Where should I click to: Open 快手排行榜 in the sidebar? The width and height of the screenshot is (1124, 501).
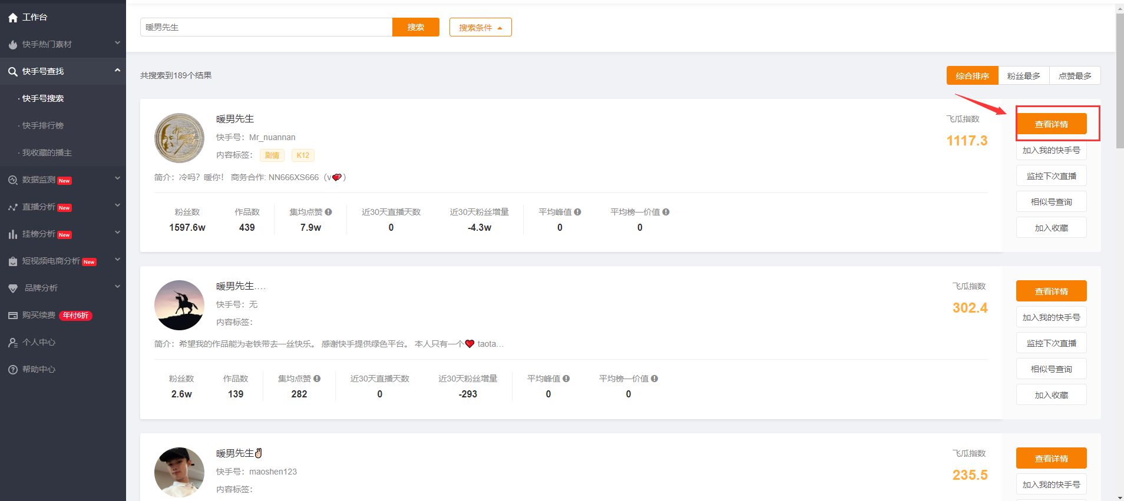point(43,125)
